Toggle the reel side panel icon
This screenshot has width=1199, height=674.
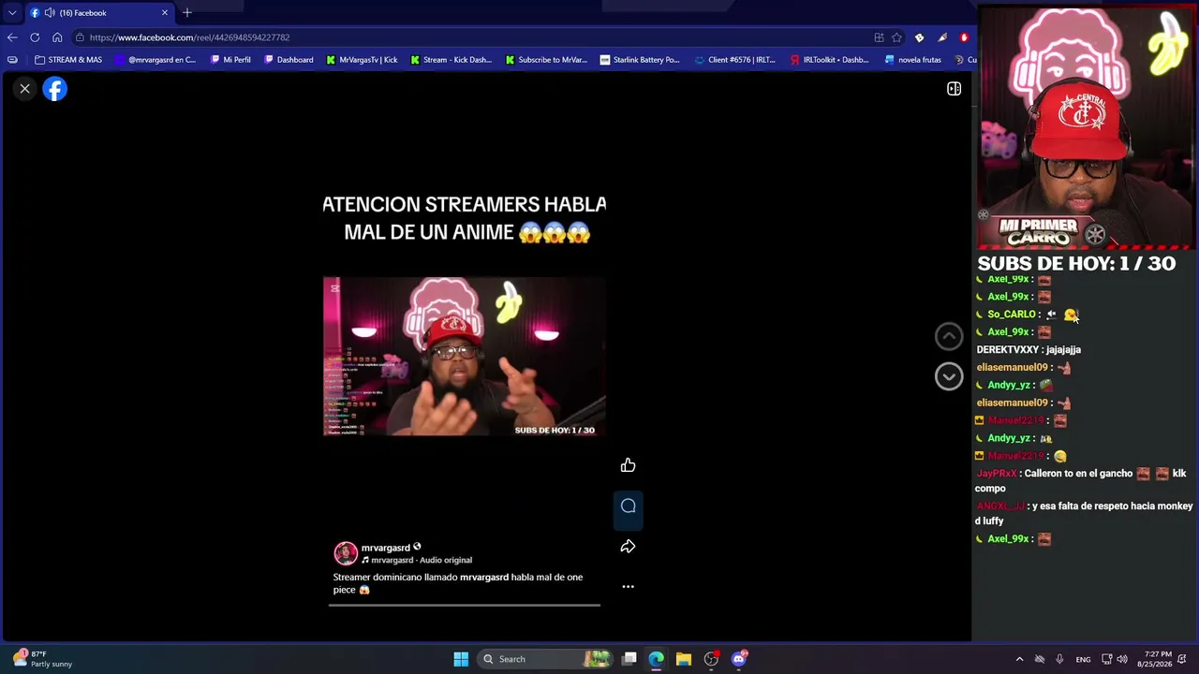coord(954,89)
